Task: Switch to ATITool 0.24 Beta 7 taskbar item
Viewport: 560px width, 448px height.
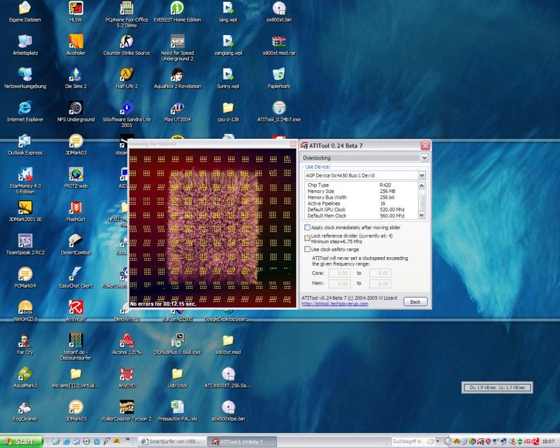Action: click(x=242, y=442)
